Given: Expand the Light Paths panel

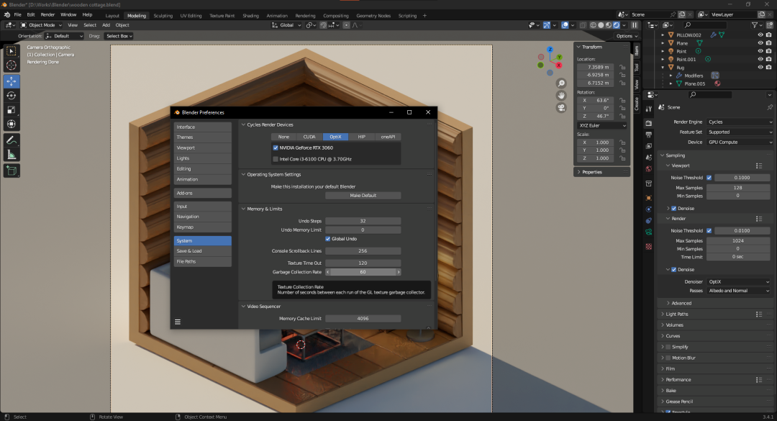Looking at the screenshot, I should pyautogui.click(x=677, y=314).
